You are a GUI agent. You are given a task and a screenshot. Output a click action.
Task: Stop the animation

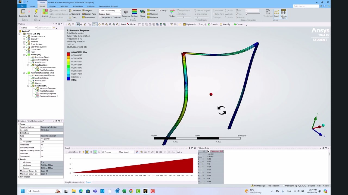[x=87, y=152]
